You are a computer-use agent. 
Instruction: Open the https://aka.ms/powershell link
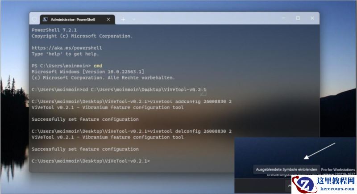pos(66,48)
